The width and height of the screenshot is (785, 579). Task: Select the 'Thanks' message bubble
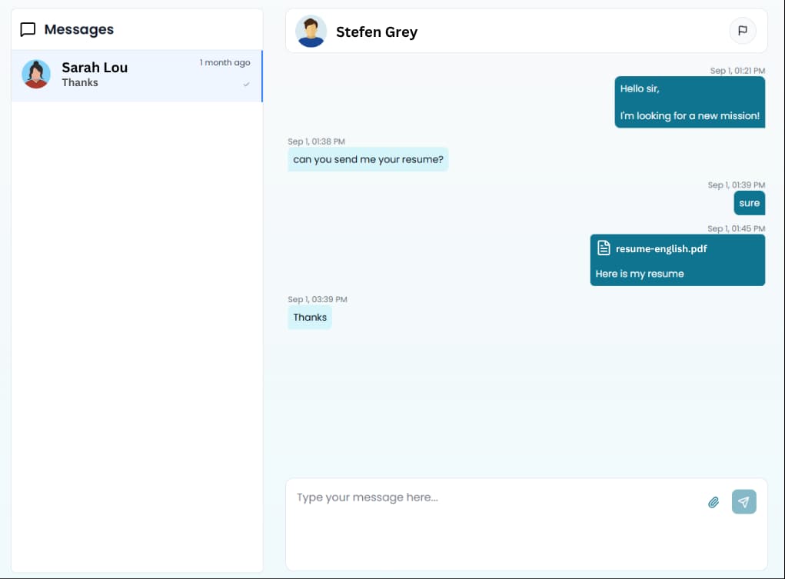click(x=309, y=317)
